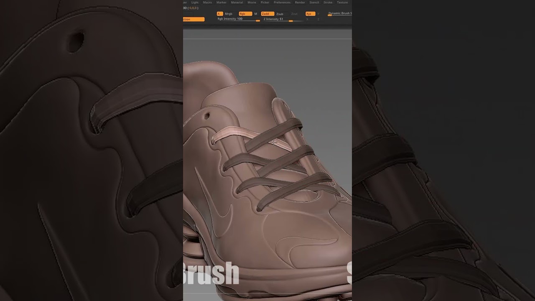Toggle the Rgb mode button

(x=245, y=14)
